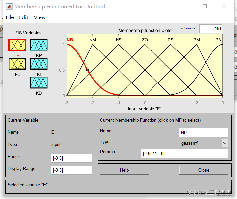Select the PM membership function label
The height and width of the screenshot is (199, 237).
tap(197, 40)
